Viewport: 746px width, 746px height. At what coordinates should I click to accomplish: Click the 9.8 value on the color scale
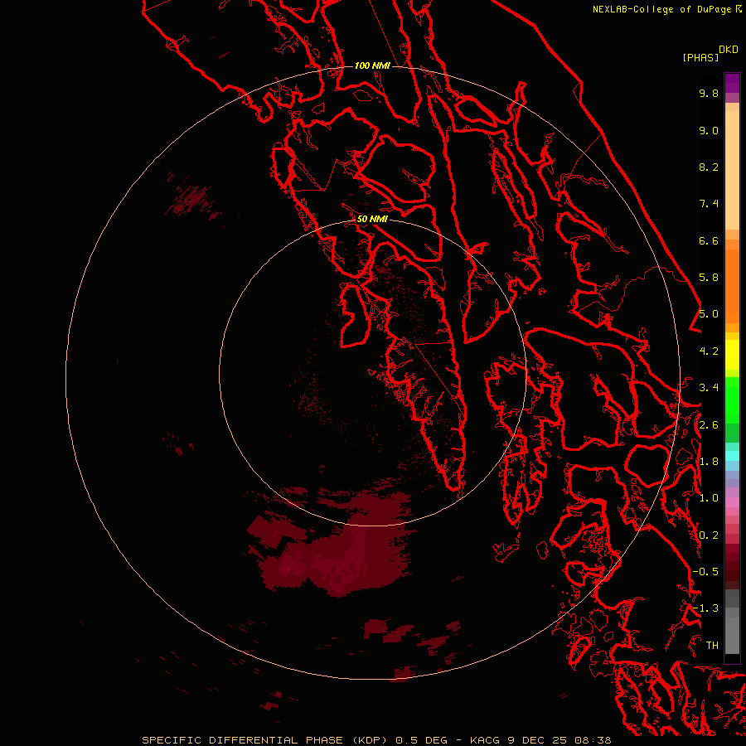(709, 93)
